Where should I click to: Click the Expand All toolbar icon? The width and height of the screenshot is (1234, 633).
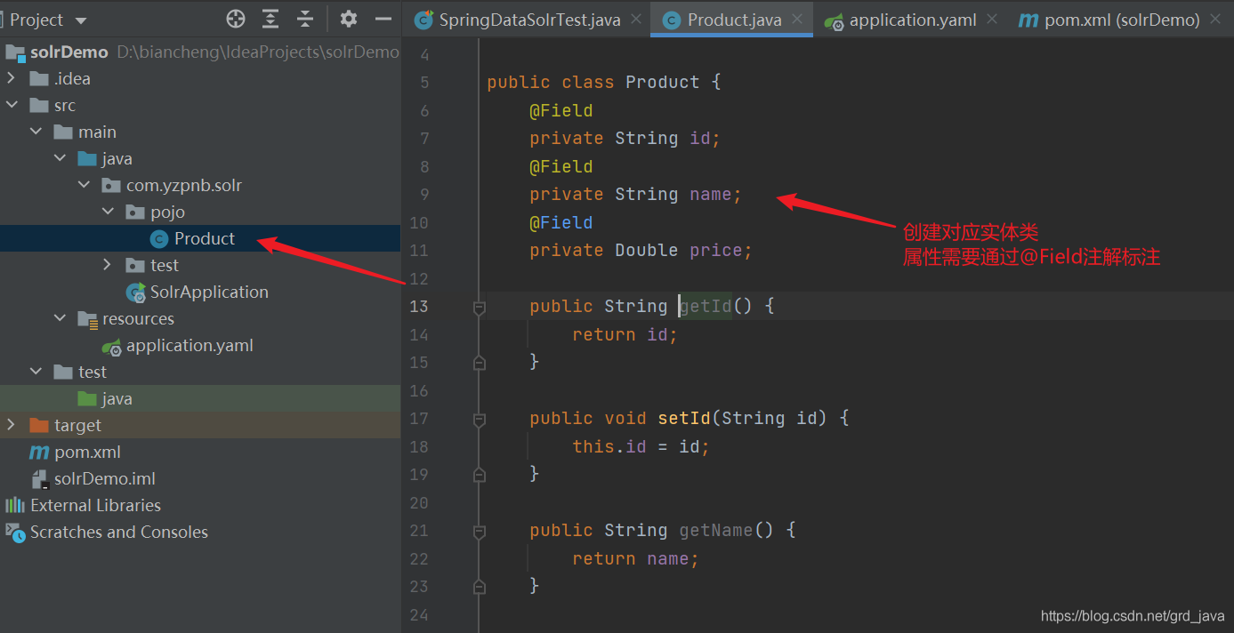pyautogui.click(x=270, y=19)
